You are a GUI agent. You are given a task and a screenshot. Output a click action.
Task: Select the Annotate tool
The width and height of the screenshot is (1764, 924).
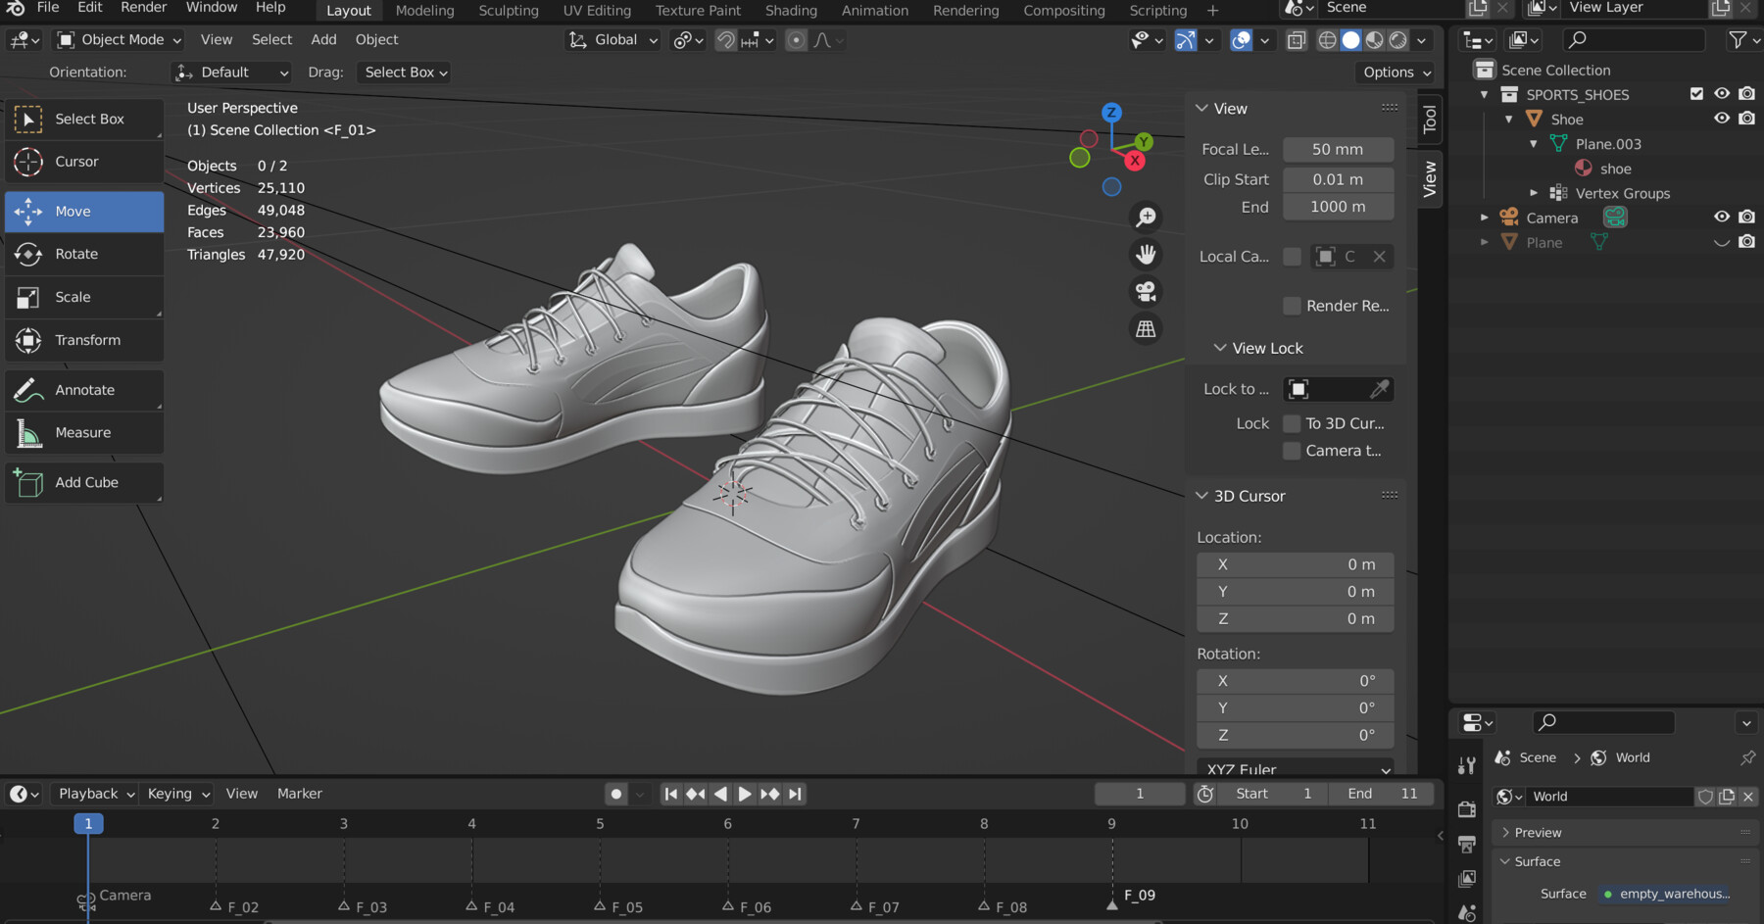tap(83, 390)
